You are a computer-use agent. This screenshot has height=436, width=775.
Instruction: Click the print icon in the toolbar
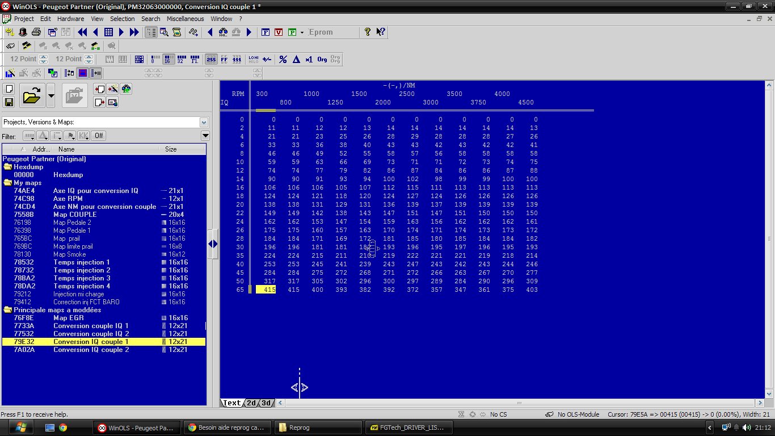pyautogui.click(x=36, y=32)
